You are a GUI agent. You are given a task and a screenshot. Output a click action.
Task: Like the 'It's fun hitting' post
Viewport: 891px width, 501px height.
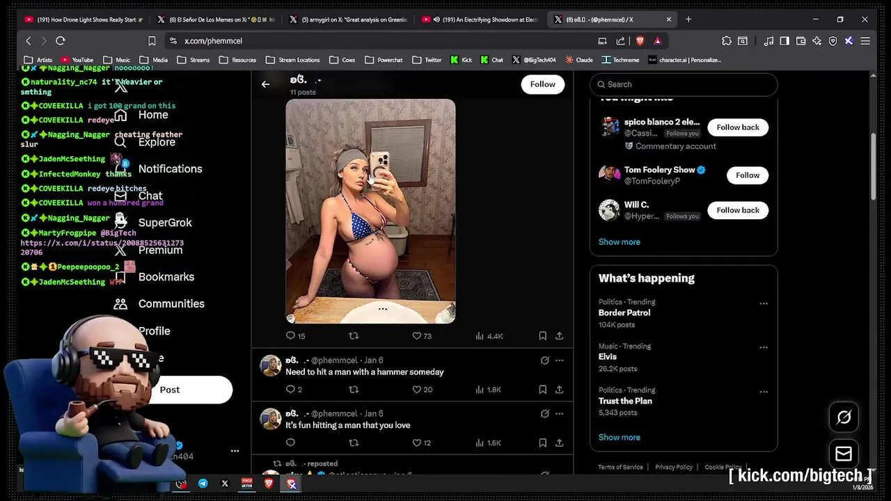point(421,443)
